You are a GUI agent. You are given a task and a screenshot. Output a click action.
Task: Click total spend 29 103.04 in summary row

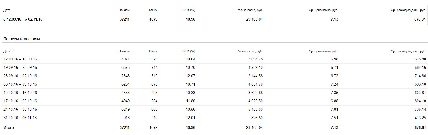point(251,19)
